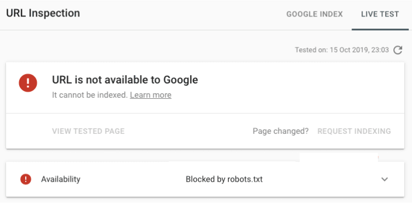This screenshot has height=203, width=412.
Task: Click the Availability label
Action: (x=60, y=179)
